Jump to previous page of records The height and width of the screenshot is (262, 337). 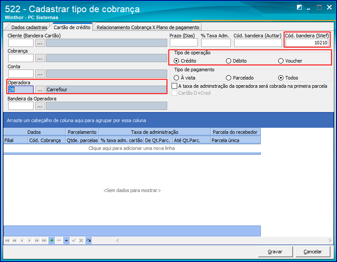click(14, 241)
